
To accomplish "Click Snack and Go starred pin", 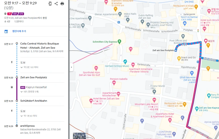I will (x=179, y=59).
